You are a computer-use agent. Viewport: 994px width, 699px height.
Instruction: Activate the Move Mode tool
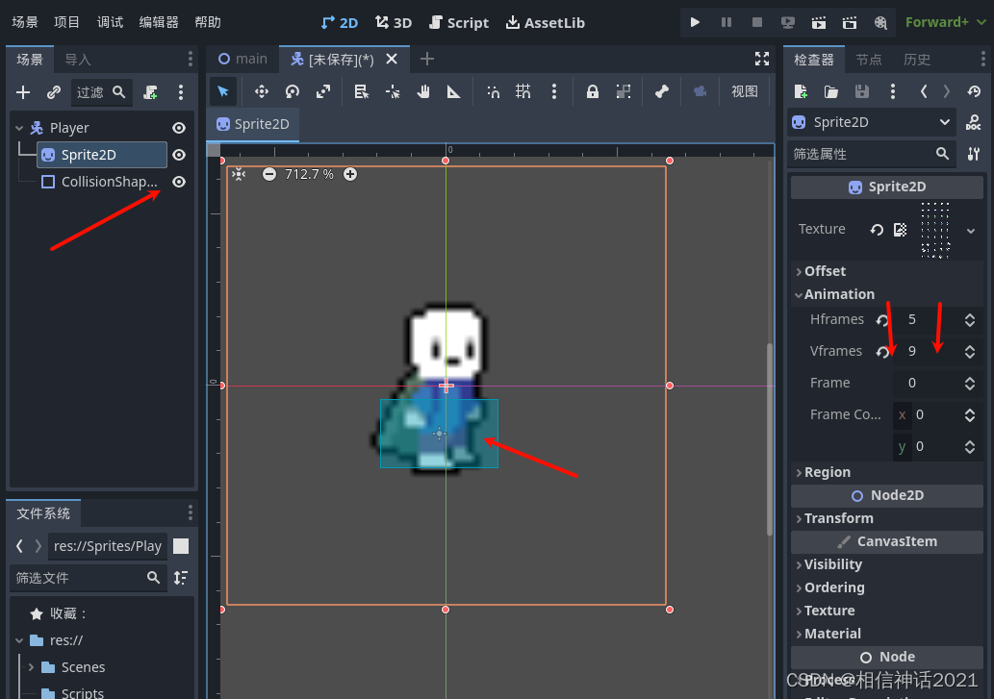click(261, 91)
